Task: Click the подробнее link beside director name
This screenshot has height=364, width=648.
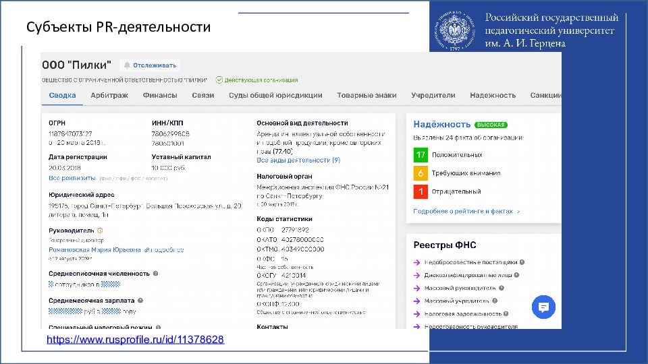Action: (x=164, y=249)
